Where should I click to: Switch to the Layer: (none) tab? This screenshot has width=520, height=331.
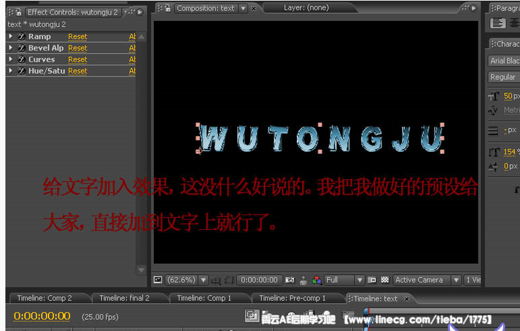pyautogui.click(x=306, y=8)
